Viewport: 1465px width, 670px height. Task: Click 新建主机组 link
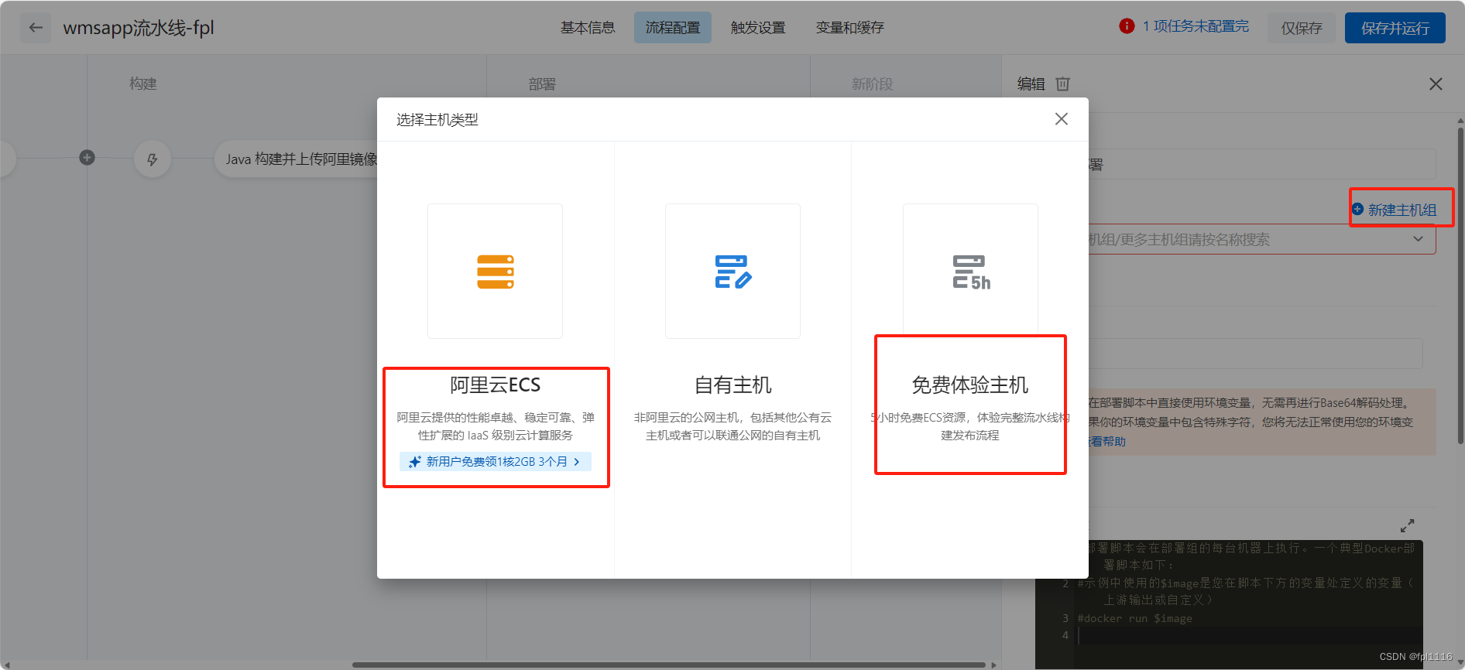coord(1402,210)
